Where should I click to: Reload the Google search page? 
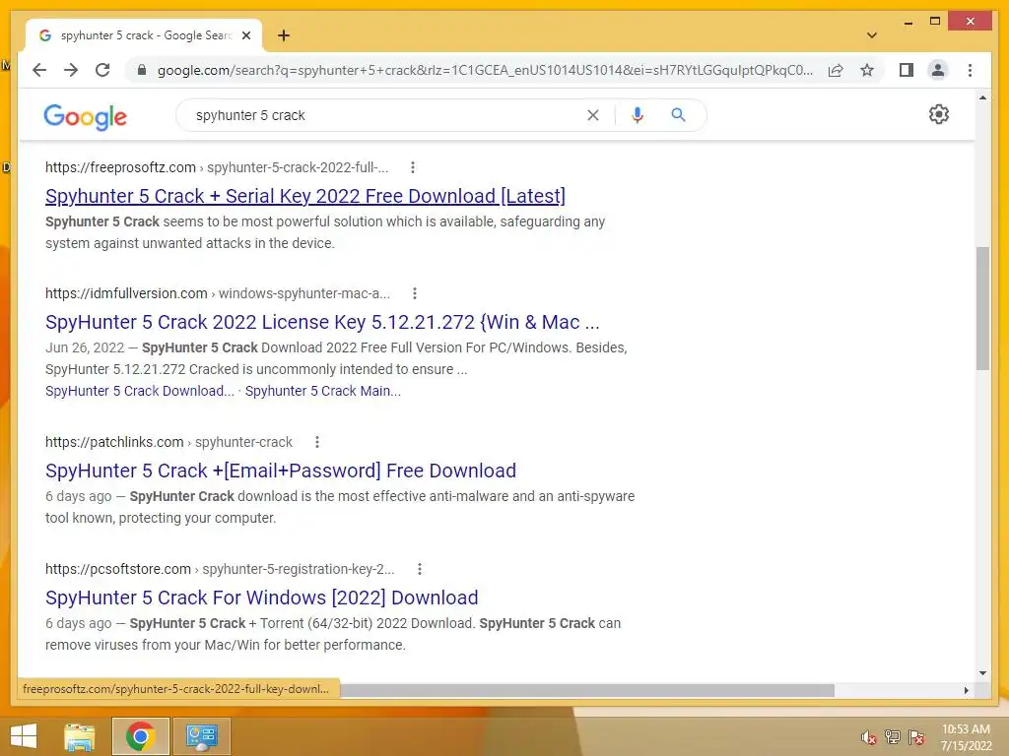point(102,70)
